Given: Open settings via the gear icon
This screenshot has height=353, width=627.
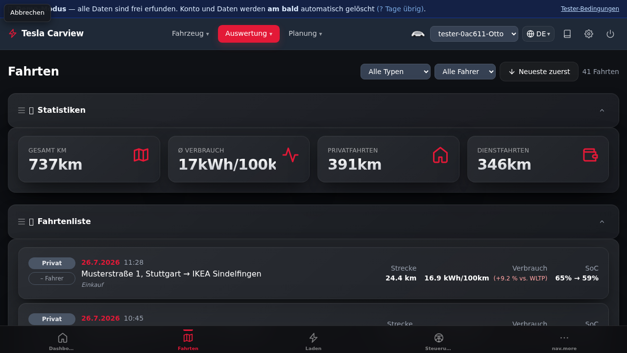Looking at the screenshot, I should [x=589, y=34].
